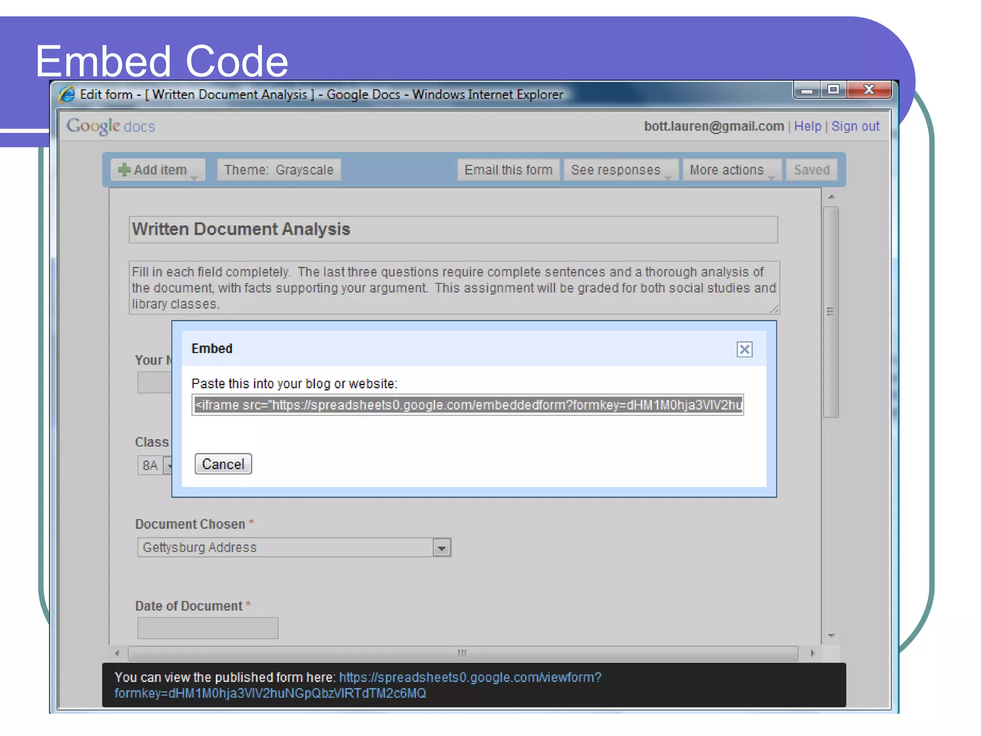The height and width of the screenshot is (736, 981).
Task: Click the vertical scrollbar thumb
Action: pyautogui.click(x=831, y=312)
